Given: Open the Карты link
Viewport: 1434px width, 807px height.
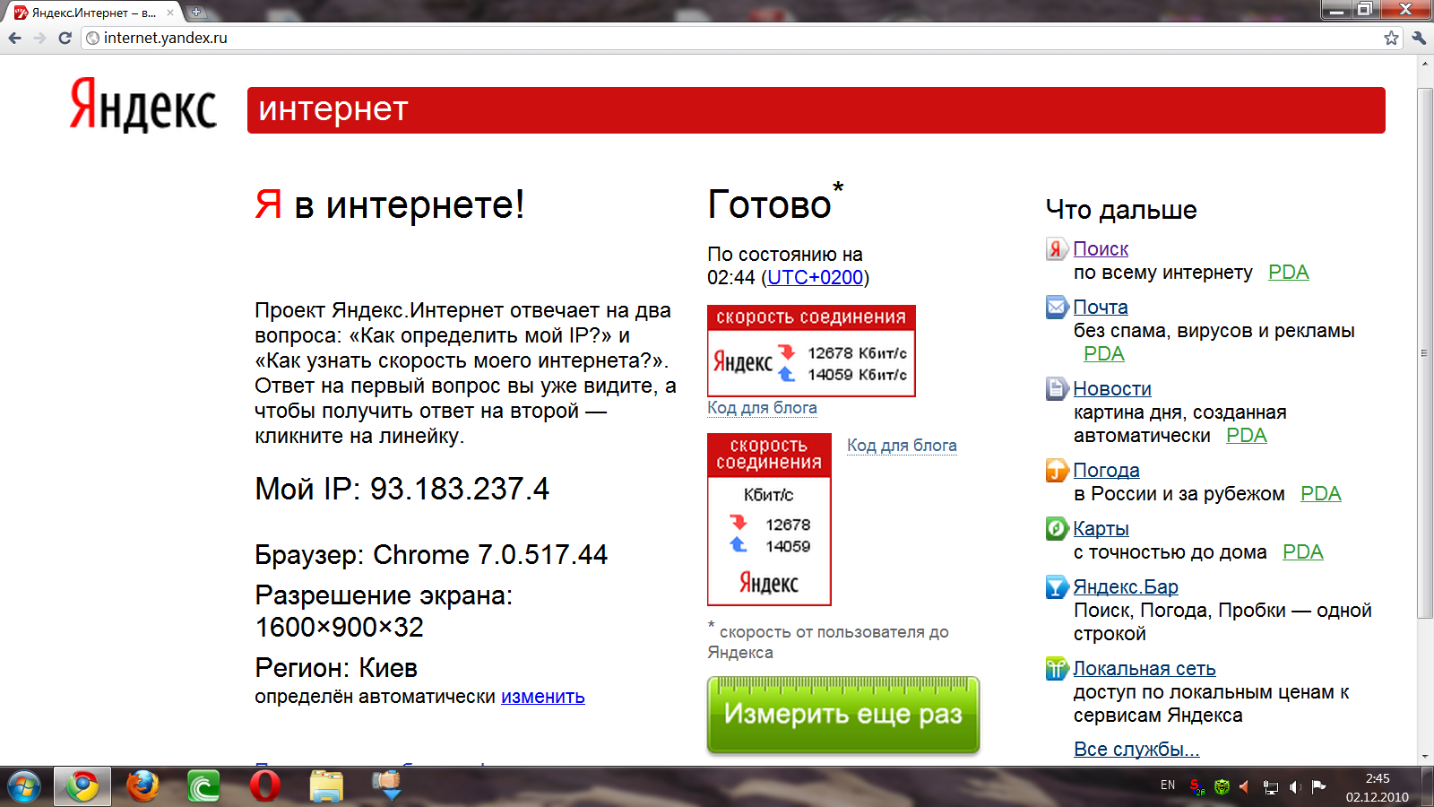Looking at the screenshot, I should (1101, 528).
